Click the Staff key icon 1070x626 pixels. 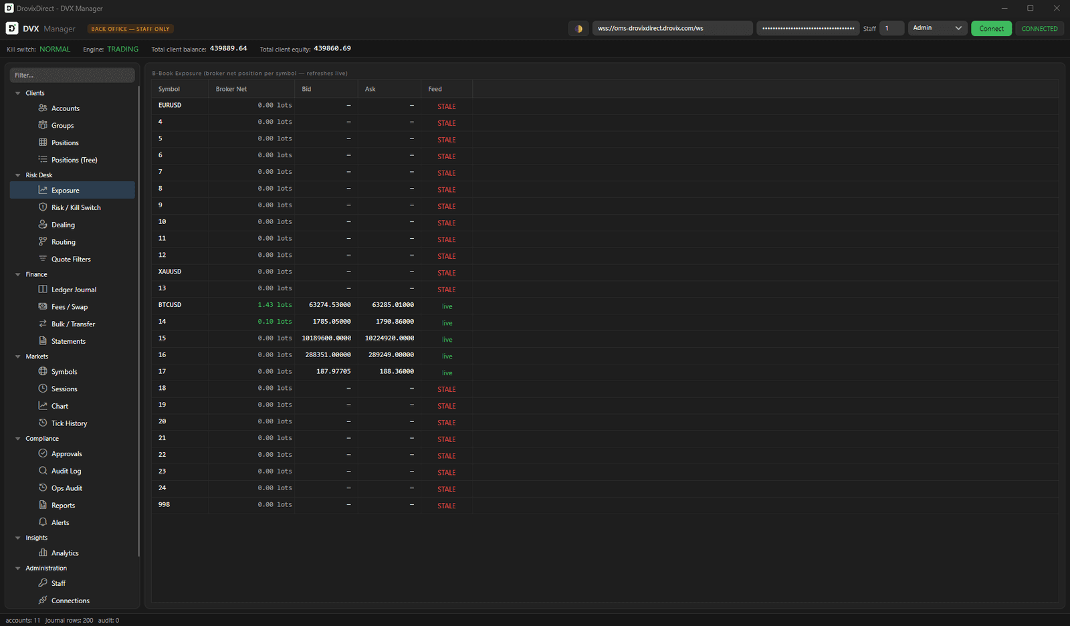[x=43, y=583]
